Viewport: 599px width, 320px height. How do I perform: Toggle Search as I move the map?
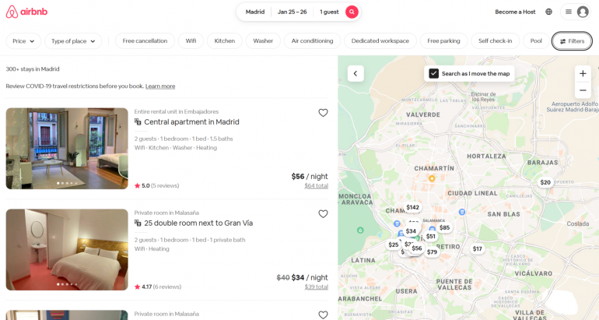[434, 73]
